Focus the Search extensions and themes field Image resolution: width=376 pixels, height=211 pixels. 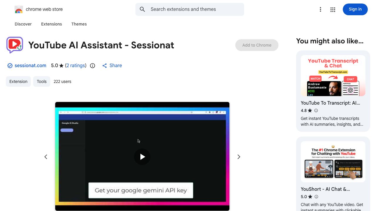[190, 9]
